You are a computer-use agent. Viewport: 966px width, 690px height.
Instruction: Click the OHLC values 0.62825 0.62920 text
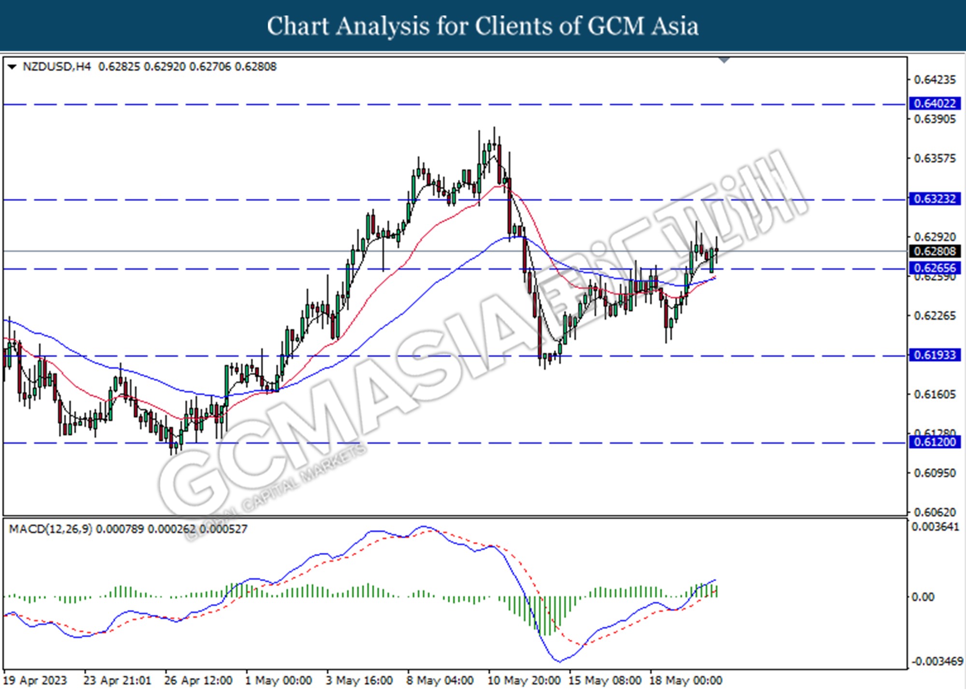pos(142,67)
